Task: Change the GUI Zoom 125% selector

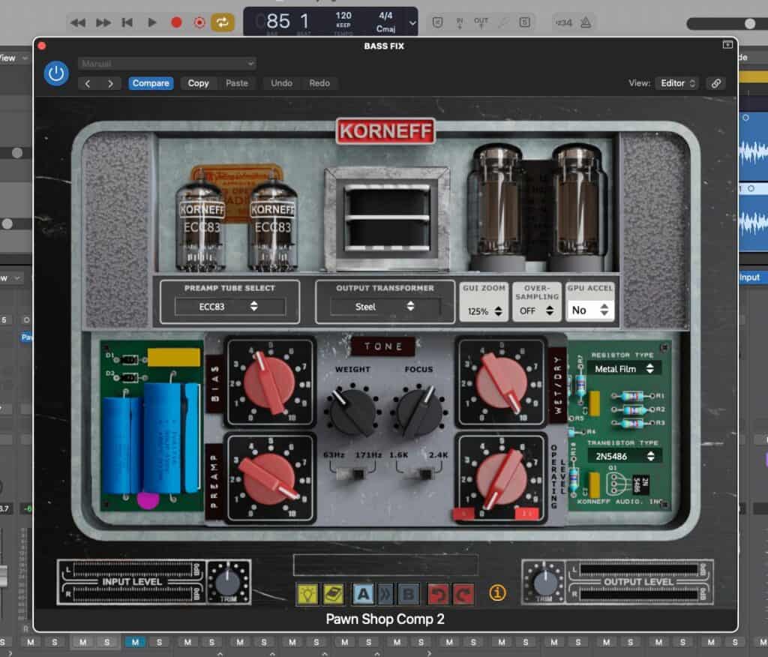Action: 484,311
